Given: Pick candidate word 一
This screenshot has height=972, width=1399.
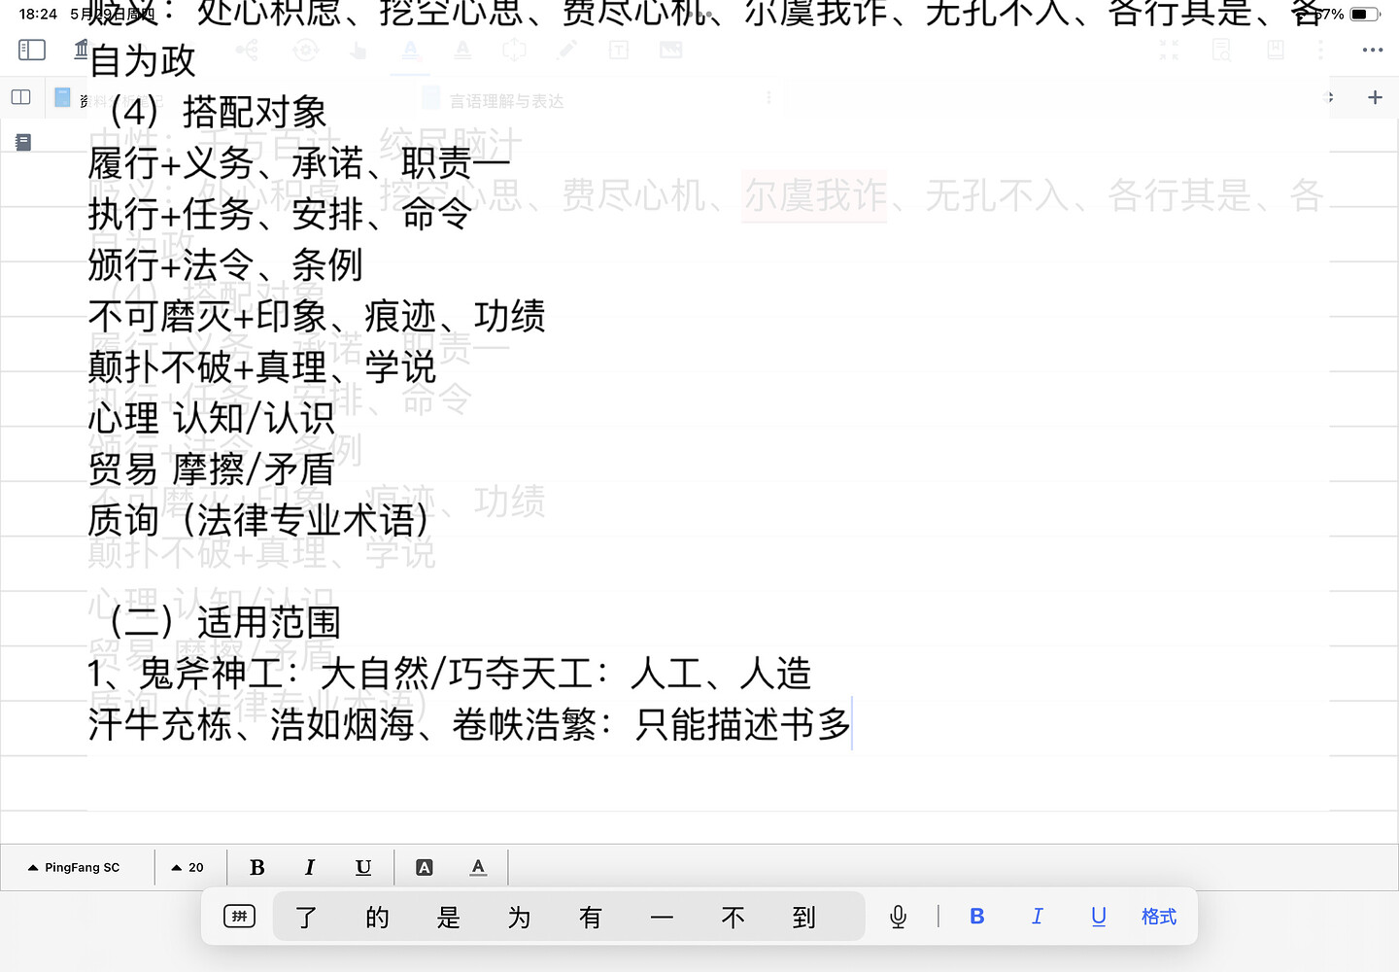Looking at the screenshot, I should [662, 917].
